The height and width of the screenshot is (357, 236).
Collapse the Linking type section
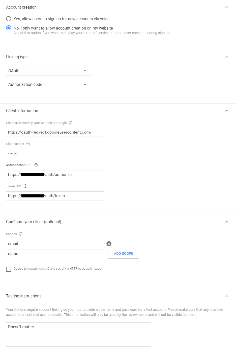pyautogui.click(x=227, y=57)
